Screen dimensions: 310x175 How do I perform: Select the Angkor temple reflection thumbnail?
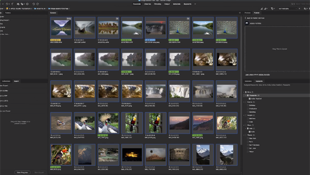coord(108,28)
